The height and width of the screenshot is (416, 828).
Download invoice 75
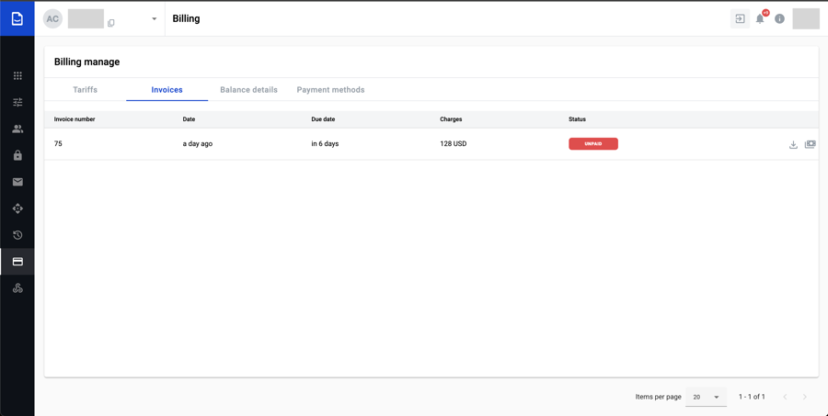[793, 144]
